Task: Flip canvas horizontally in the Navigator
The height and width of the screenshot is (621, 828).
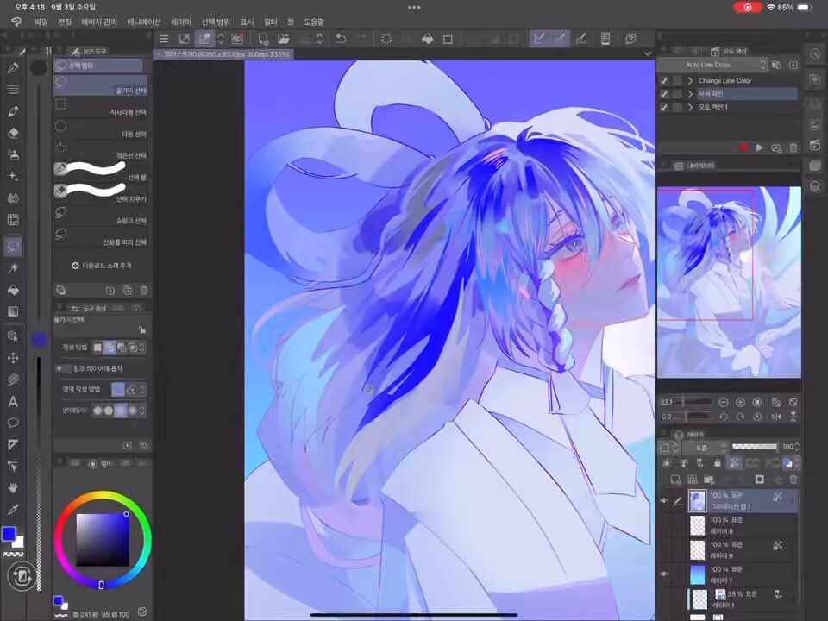Action: (776, 417)
